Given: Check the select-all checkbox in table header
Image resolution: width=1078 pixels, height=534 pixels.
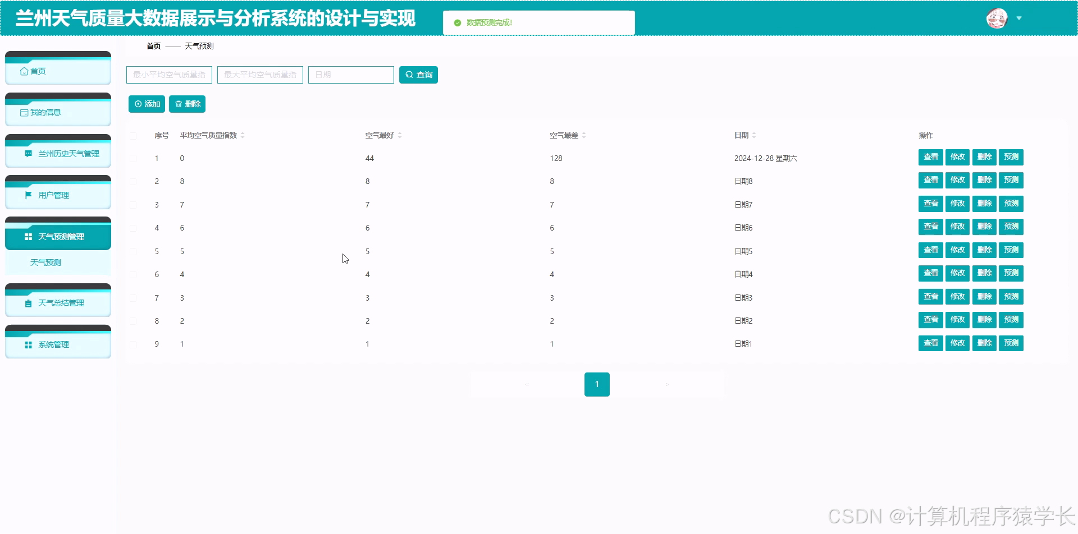Looking at the screenshot, I should (x=133, y=135).
